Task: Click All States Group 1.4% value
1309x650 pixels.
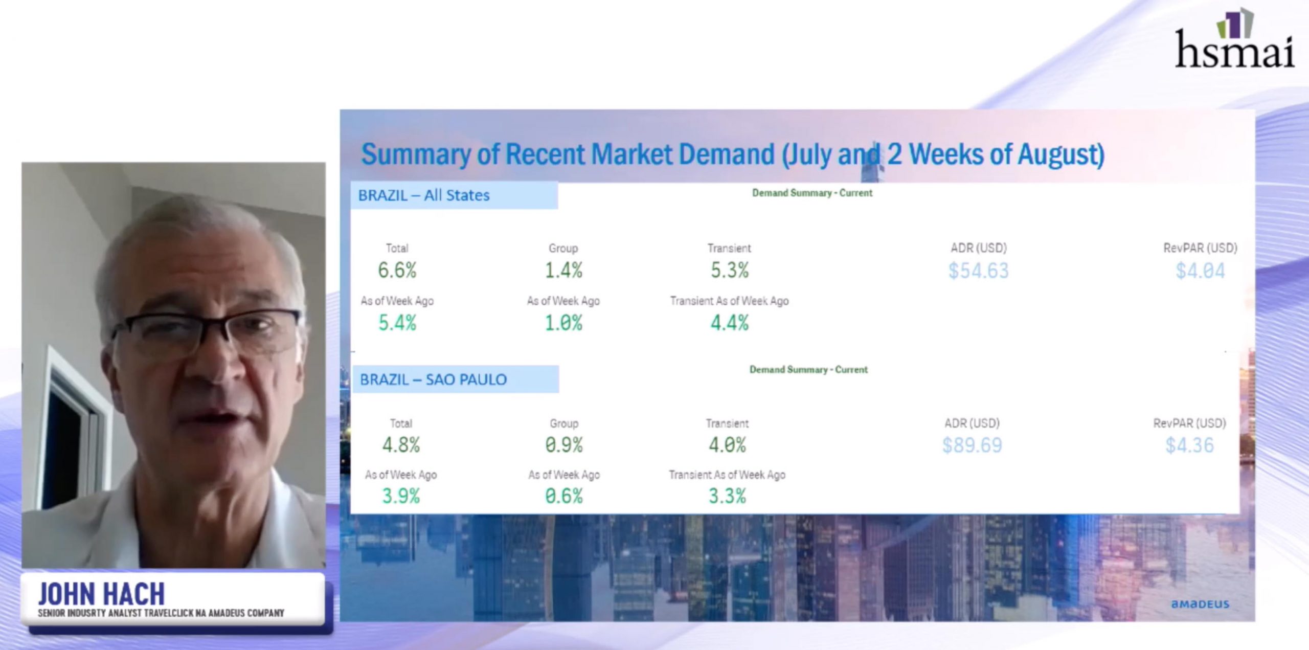Action: tap(563, 270)
